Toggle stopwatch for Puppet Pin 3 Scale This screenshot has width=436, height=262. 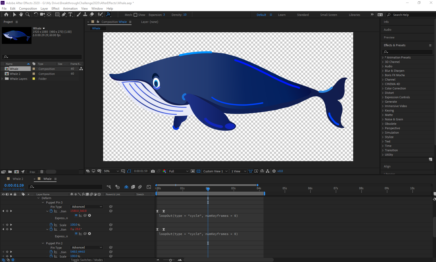point(51,225)
